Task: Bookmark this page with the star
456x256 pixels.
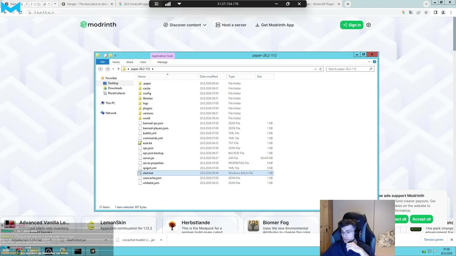Action: pos(426,12)
